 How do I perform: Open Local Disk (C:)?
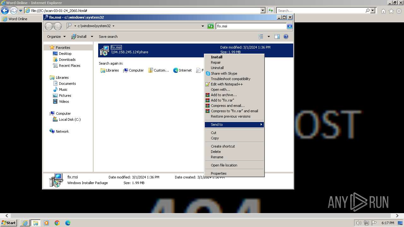[69, 119]
